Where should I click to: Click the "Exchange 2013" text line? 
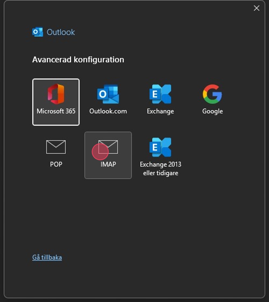[160, 165]
